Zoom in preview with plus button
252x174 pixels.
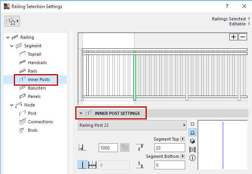234,37
